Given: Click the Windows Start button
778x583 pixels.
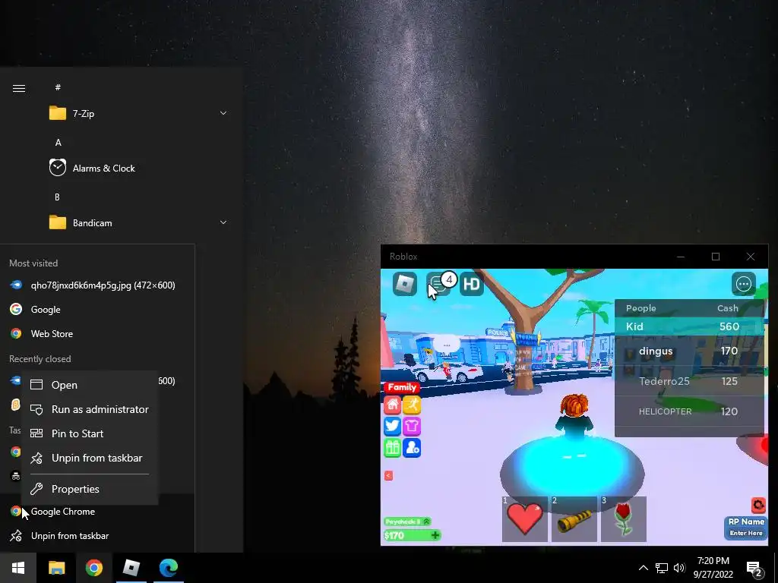Looking at the screenshot, I should click(x=18, y=568).
